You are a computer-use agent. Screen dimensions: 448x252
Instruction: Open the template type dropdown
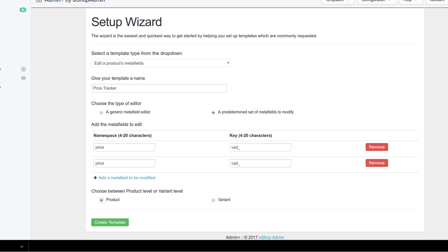click(x=161, y=63)
